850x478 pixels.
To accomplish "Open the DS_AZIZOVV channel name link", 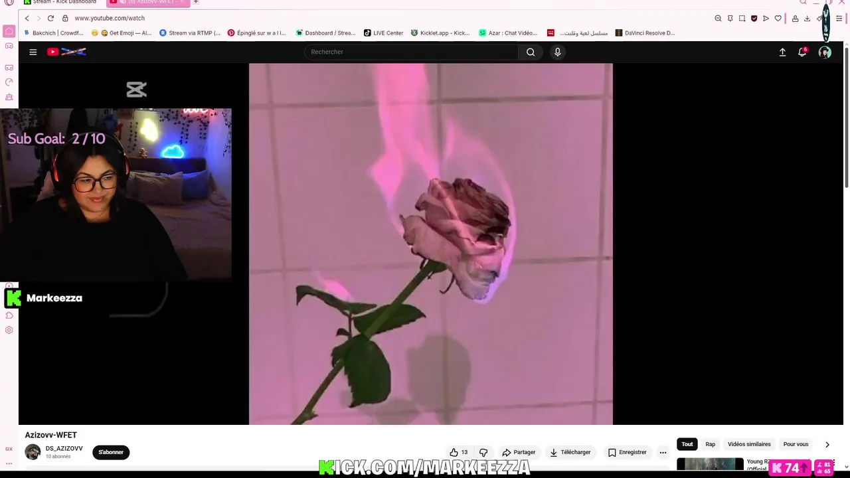I will coord(64,449).
